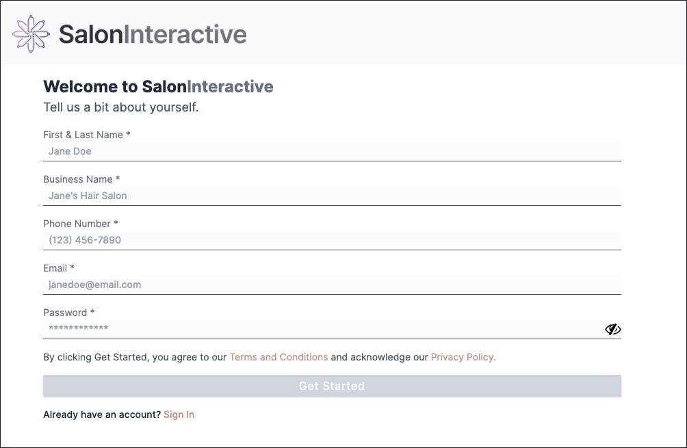Open the Privacy Policy link
Viewport: 687px width, 448px height.
coord(463,357)
